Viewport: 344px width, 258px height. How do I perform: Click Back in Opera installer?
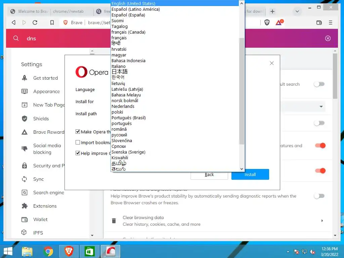click(209, 175)
